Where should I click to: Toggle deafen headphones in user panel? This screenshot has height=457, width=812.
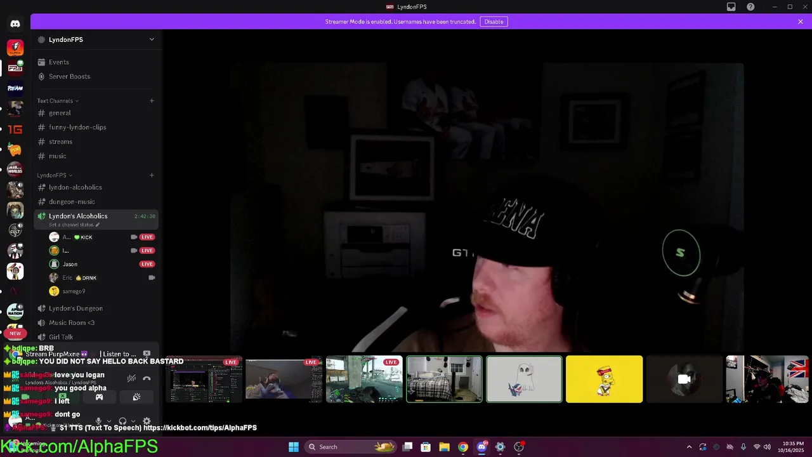(122, 421)
